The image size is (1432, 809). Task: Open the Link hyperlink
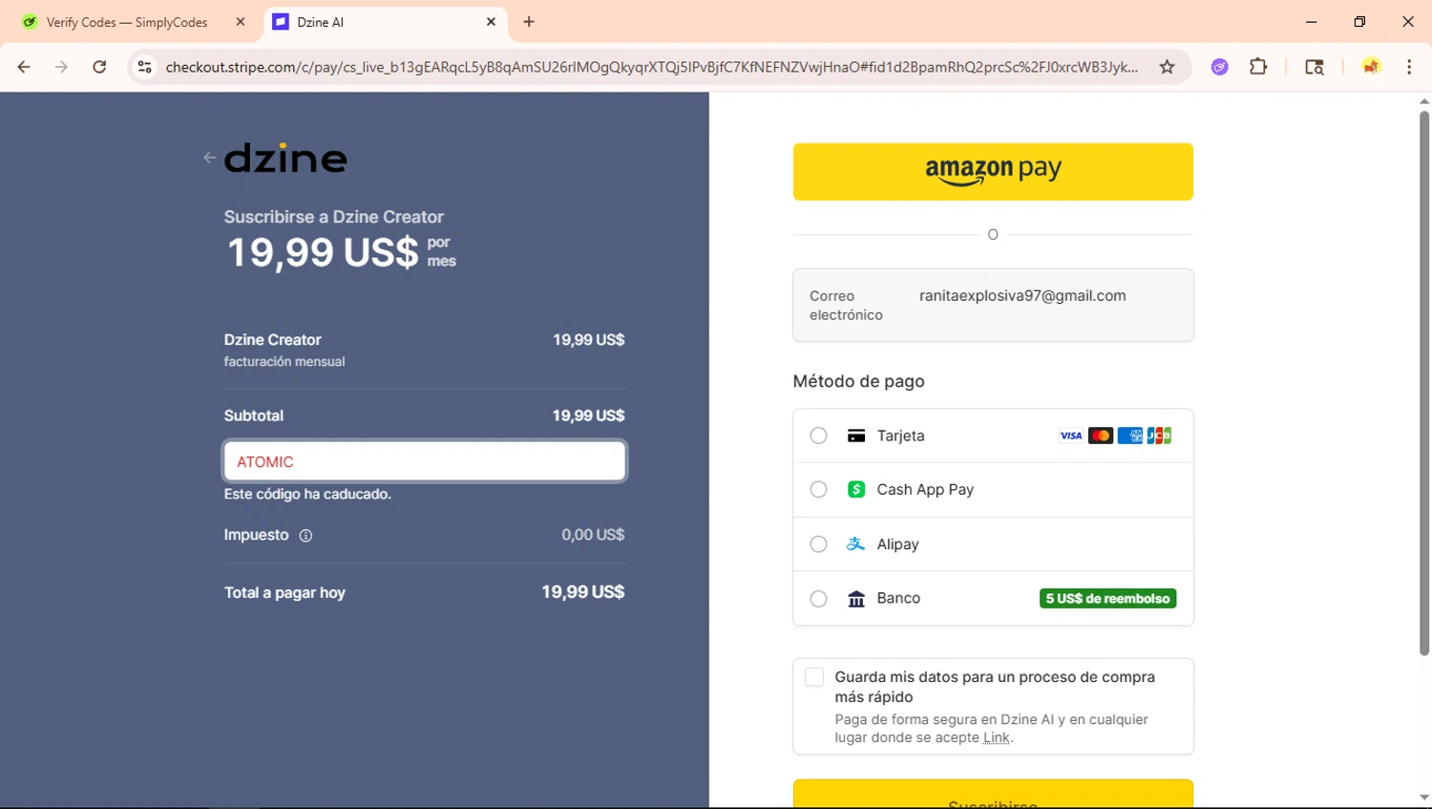(x=997, y=737)
